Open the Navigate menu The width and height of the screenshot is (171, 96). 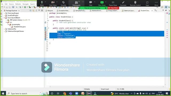26,4
